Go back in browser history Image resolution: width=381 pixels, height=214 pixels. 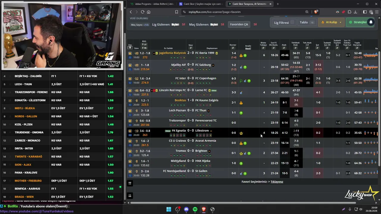point(131,12)
